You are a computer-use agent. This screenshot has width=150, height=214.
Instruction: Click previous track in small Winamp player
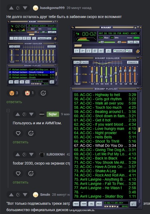pos(12,38)
